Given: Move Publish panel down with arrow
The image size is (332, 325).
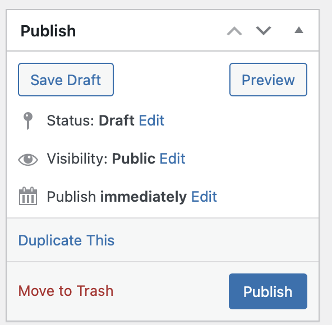Looking at the screenshot, I should pyautogui.click(x=264, y=31).
